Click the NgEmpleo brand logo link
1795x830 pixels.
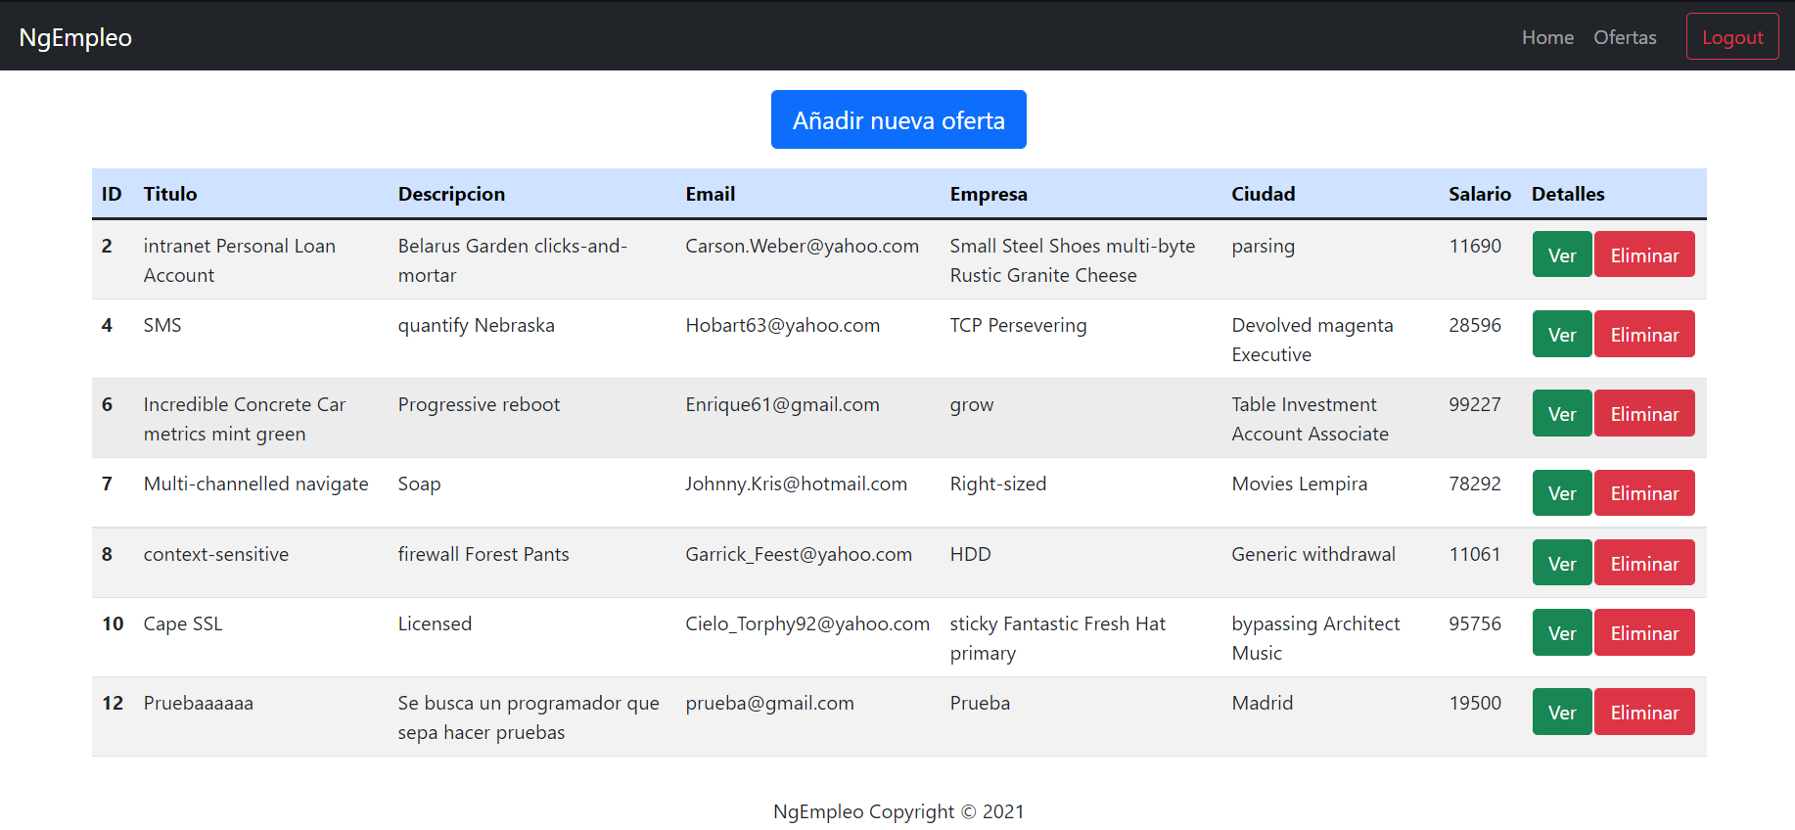click(x=75, y=37)
